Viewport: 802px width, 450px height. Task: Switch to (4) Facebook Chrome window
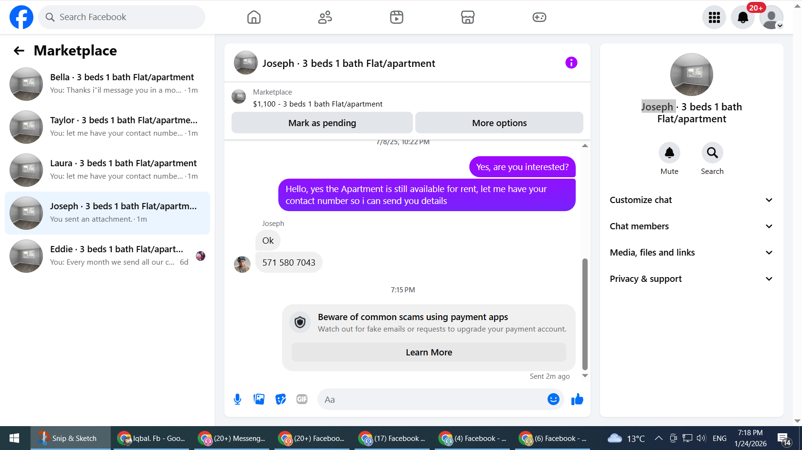tap(472, 438)
